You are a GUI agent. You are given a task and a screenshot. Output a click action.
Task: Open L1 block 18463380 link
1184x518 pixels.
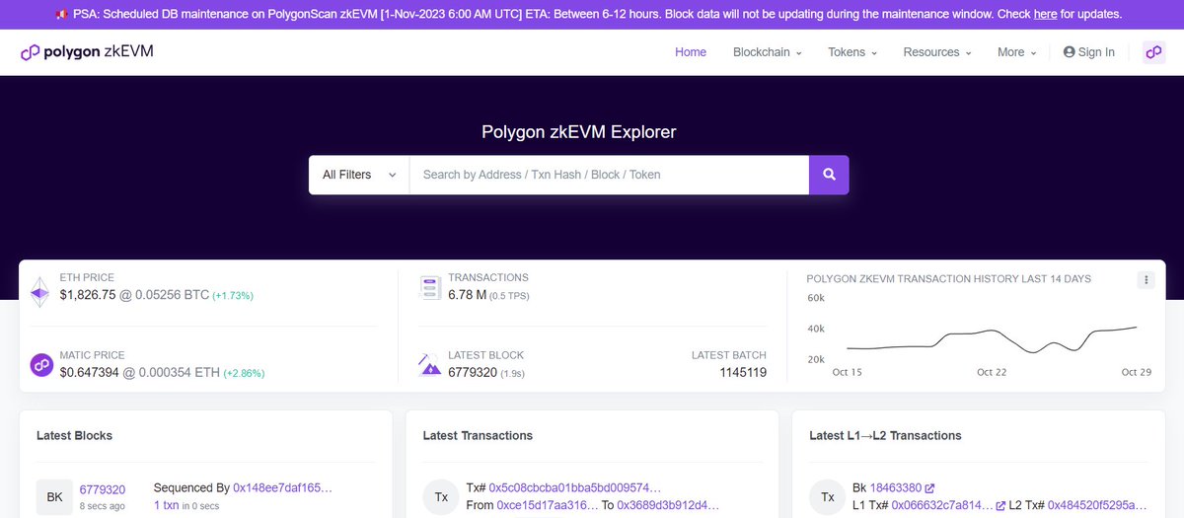click(895, 487)
